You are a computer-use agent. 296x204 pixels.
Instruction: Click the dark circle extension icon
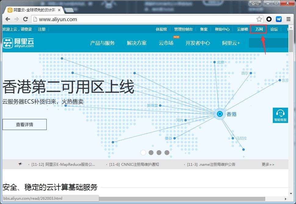click(x=269, y=19)
